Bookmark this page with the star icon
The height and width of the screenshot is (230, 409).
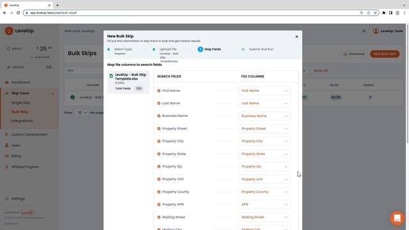click(375, 13)
